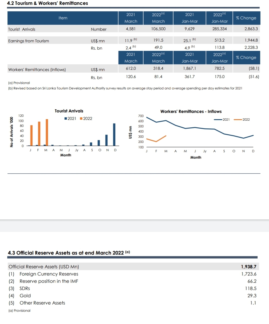Viewport: 269px width, 324px height.
Task: Select the "Tourist Arrivals" table row label
Action: [22, 29]
